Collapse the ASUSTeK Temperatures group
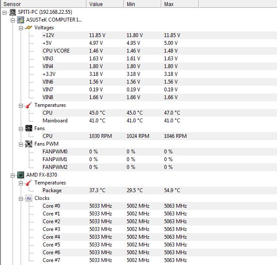Viewport: 277px width, 265px height. pyautogui.click(x=21, y=106)
